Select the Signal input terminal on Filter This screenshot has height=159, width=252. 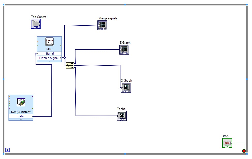pyautogui.click(x=38, y=54)
